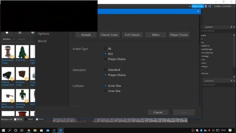Choose Player Choice under Avatar Type

point(105,59)
